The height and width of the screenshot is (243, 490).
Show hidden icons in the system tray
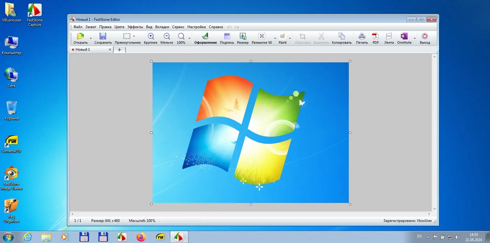pos(428,237)
